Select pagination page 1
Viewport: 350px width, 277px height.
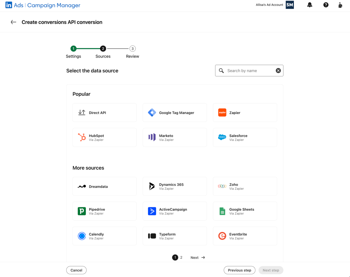175,258
